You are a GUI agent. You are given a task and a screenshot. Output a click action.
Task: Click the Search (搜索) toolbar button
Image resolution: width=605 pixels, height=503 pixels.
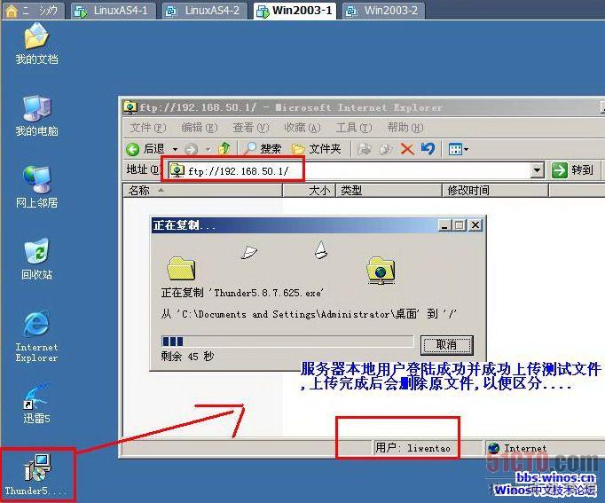[x=263, y=149]
